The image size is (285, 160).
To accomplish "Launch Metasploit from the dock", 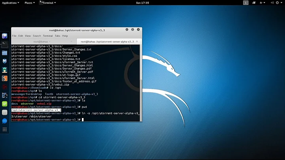I will 4,61.
